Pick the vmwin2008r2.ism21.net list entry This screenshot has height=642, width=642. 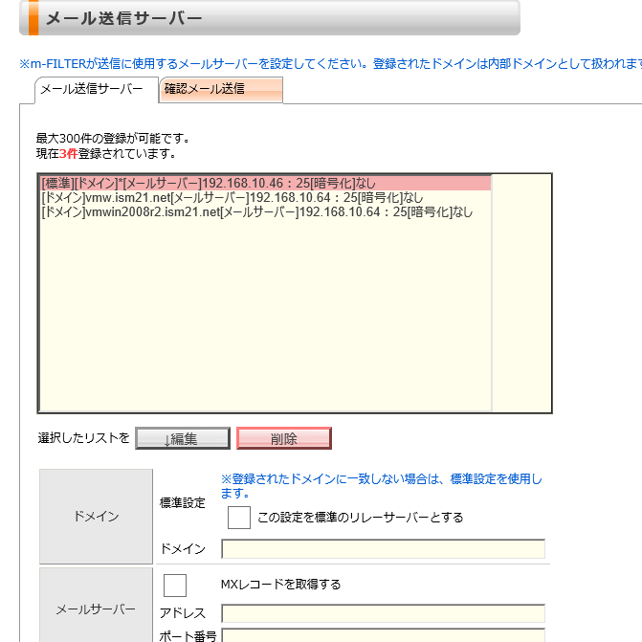[x=256, y=212]
